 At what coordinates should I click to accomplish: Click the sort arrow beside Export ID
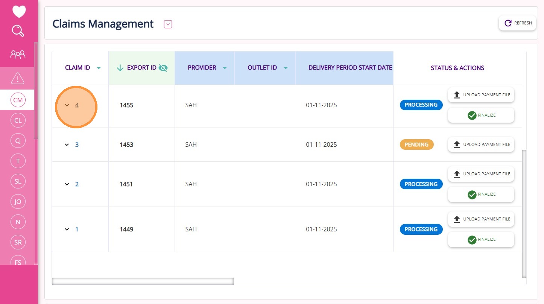tap(120, 68)
